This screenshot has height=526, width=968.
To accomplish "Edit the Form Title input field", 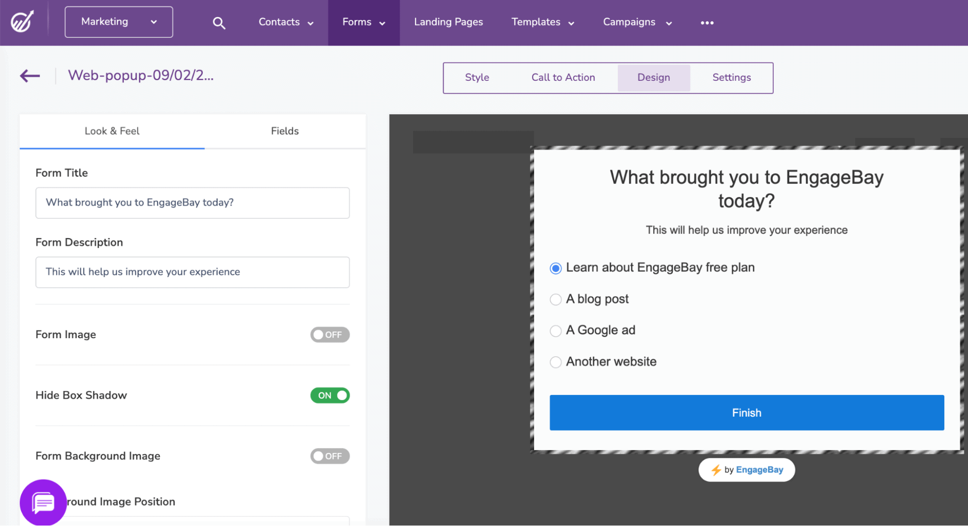I will (192, 203).
